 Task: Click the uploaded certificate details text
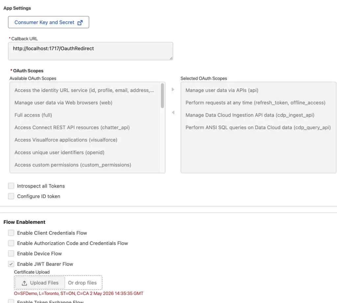[x=79, y=293]
